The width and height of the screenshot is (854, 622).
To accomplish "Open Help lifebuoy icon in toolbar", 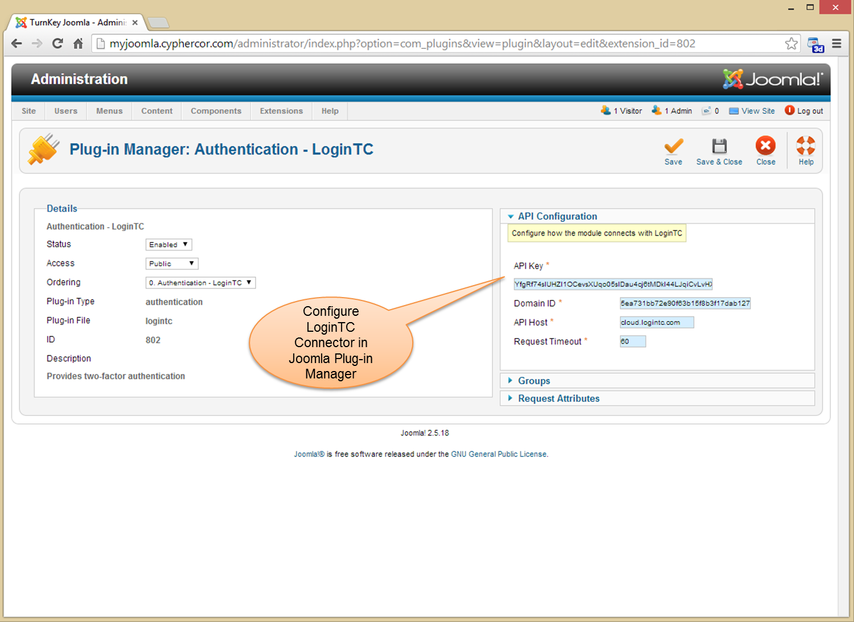I will click(x=806, y=146).
